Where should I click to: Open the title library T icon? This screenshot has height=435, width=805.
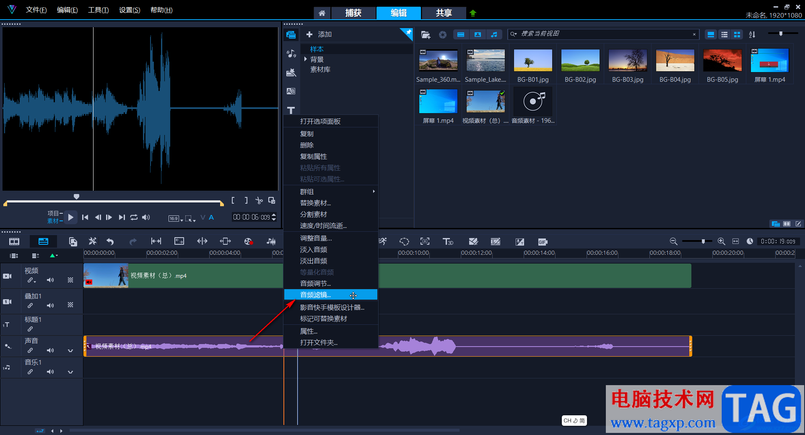pyautogui.click(x=291, y=110)
